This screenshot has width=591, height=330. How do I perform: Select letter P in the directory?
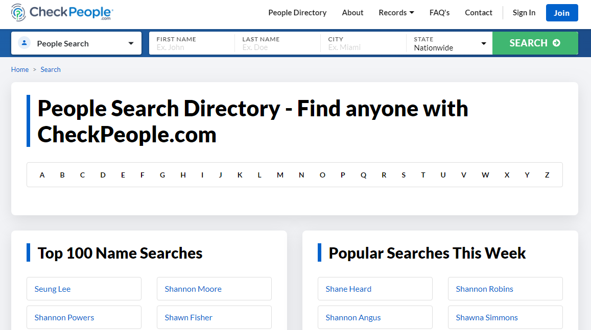tap(343, 175)
